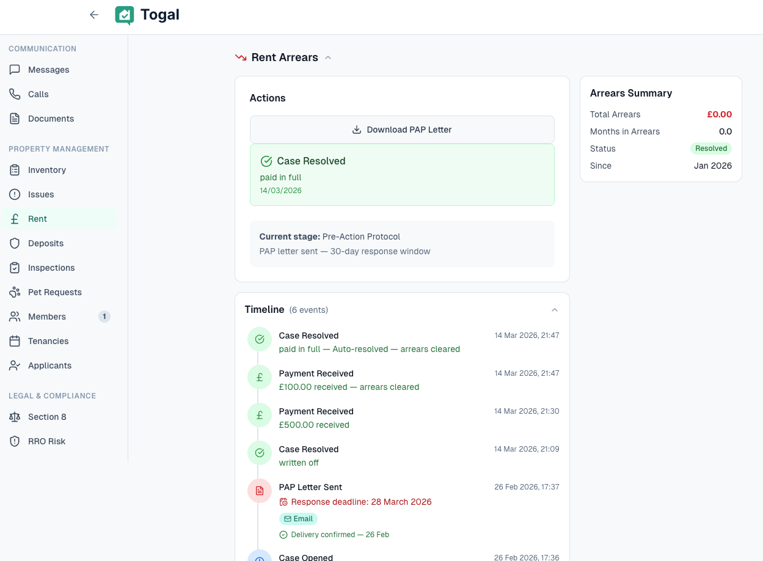Click the Documents file icon
The height and width of the screenshot is (561, 763).
click(x=15, y=119)
